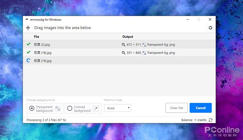Click the File column header
The width and height of the screenshot is (243, 140).
pyautogui.click(x=36, y=37)
